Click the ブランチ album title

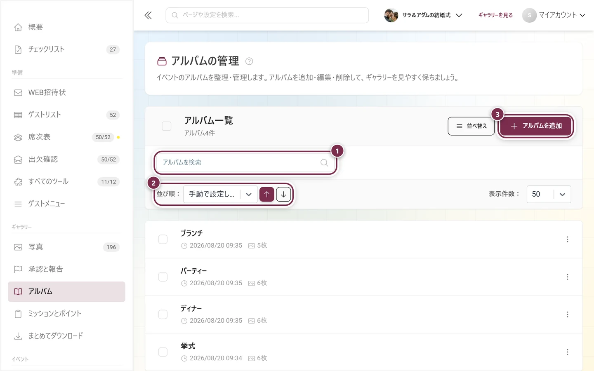click(x=191, y=233)
